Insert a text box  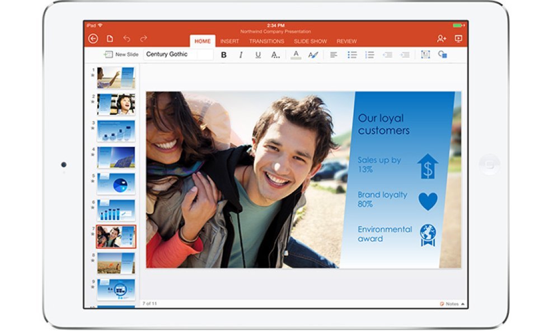[426, 55]
